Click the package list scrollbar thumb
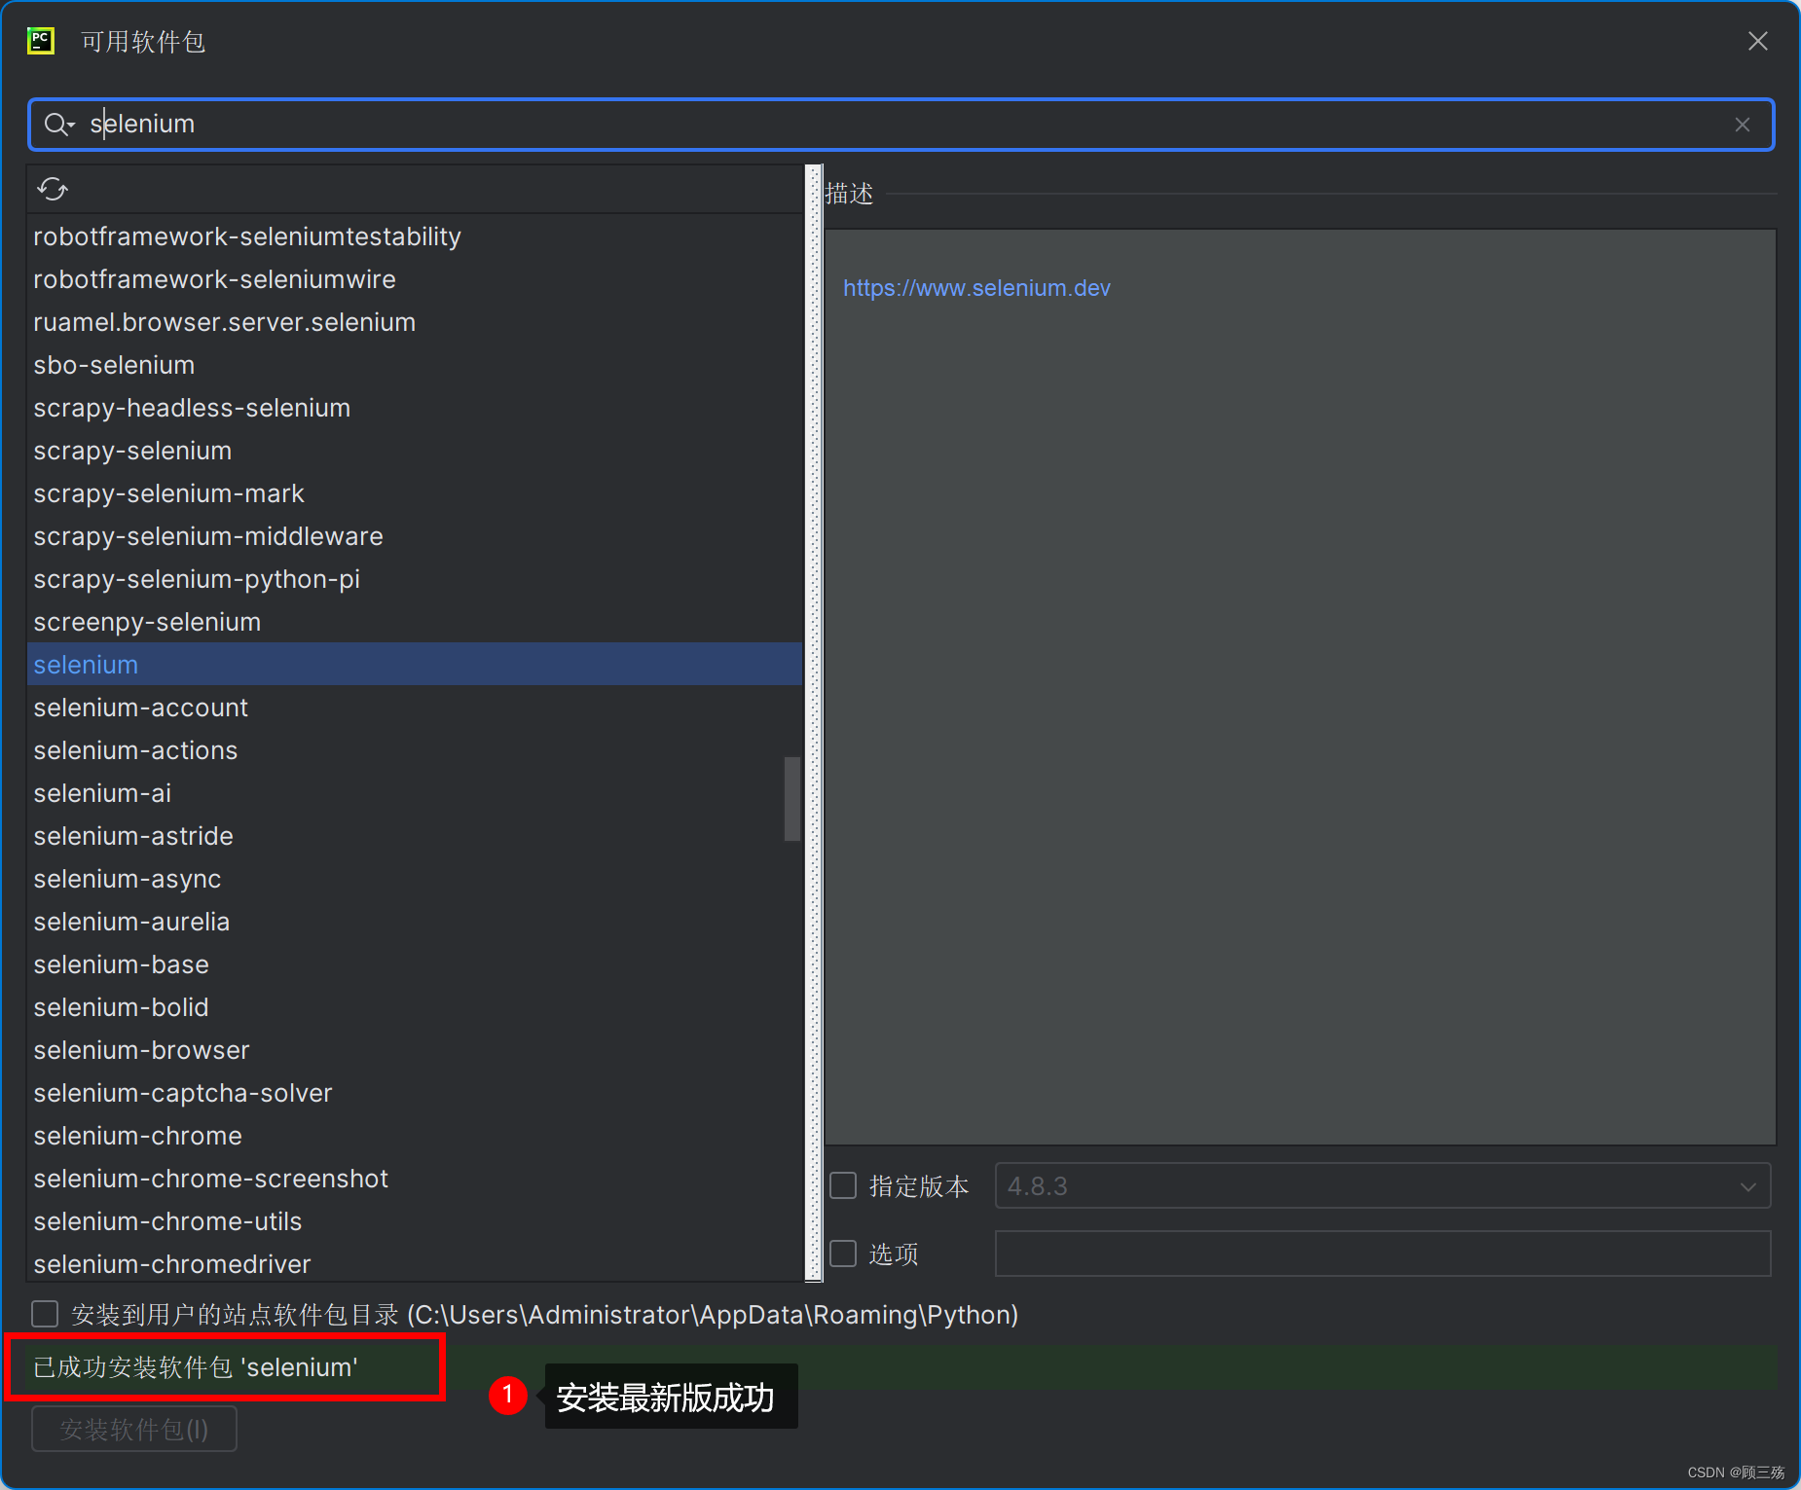 pos(792,798)
